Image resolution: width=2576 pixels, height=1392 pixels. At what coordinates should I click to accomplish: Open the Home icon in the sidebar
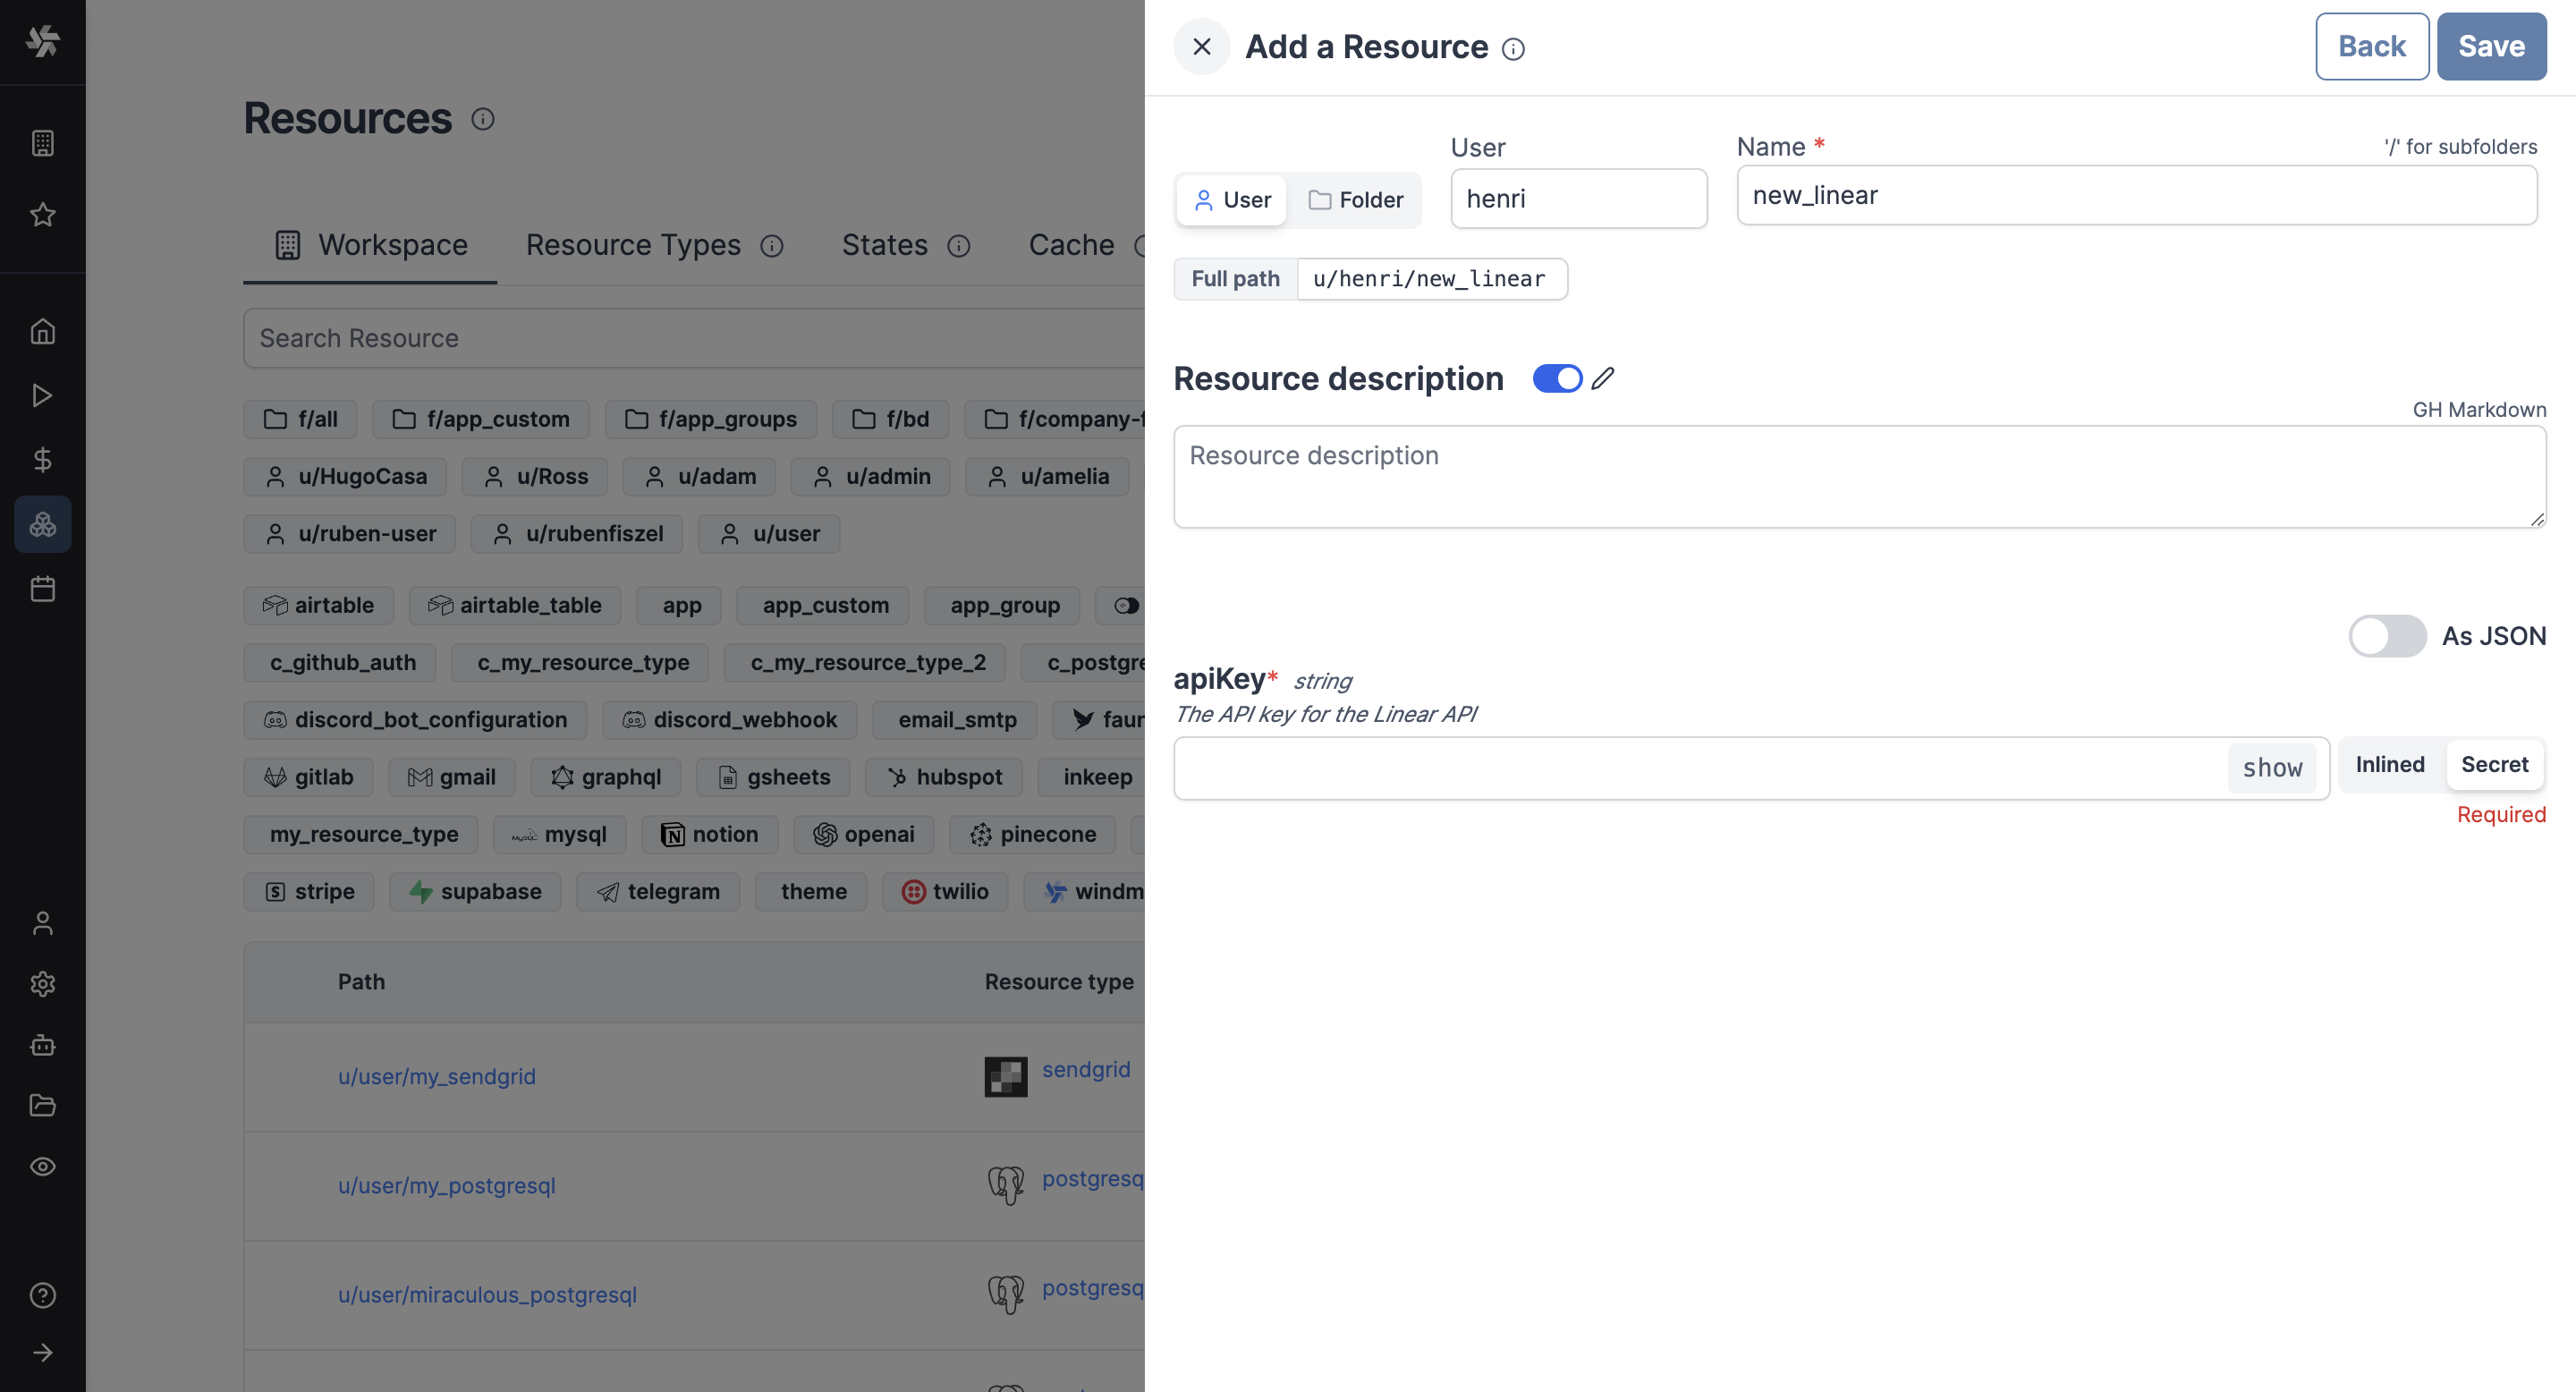tap(43, 331)
